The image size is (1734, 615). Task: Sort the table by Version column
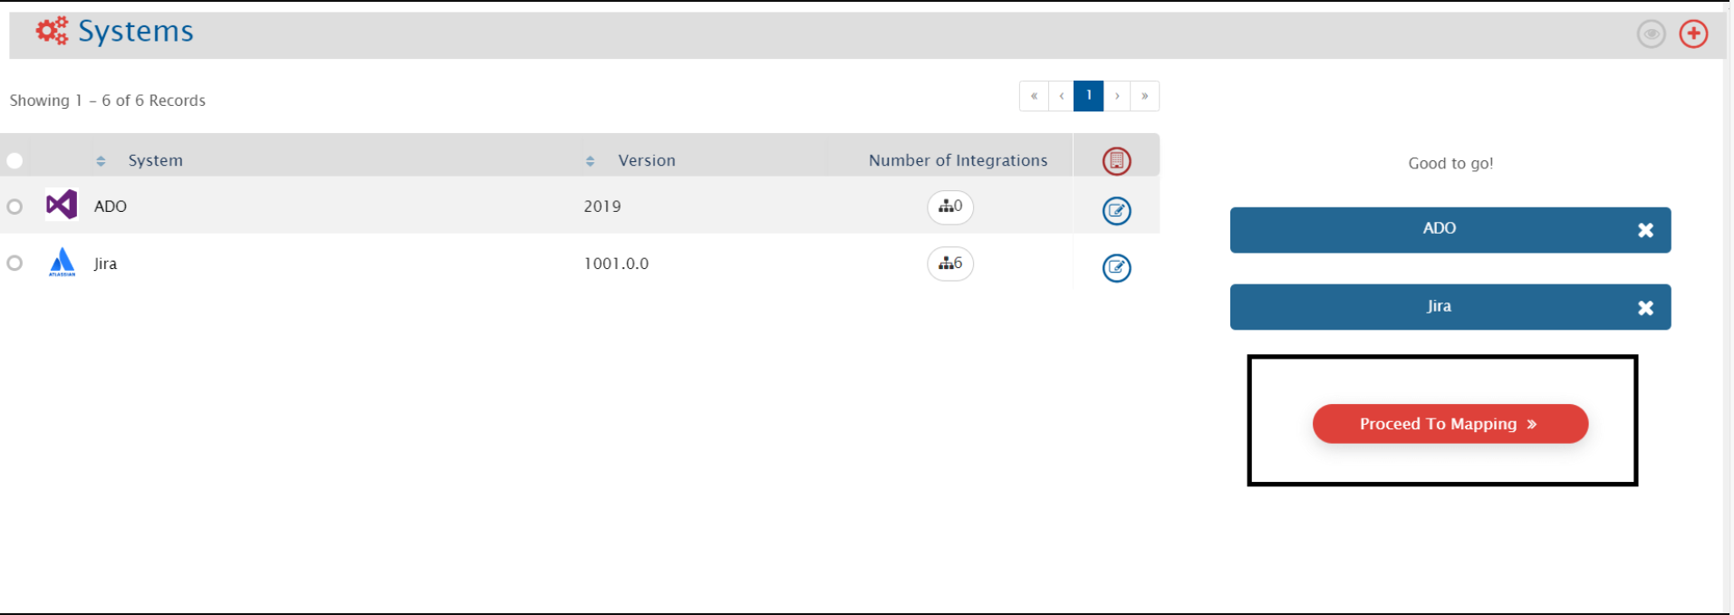590,160
